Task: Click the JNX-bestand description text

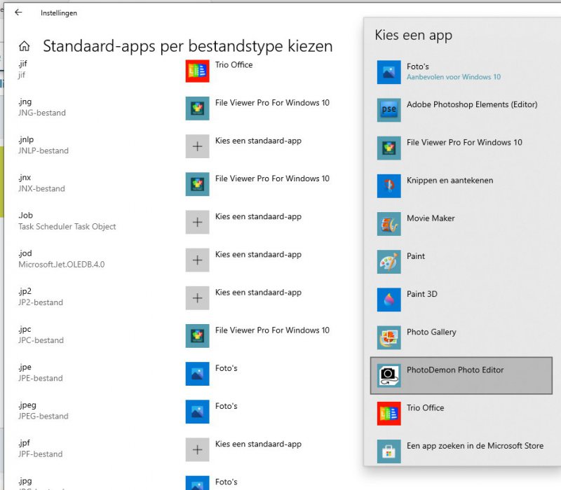Action: pos(41,188)
